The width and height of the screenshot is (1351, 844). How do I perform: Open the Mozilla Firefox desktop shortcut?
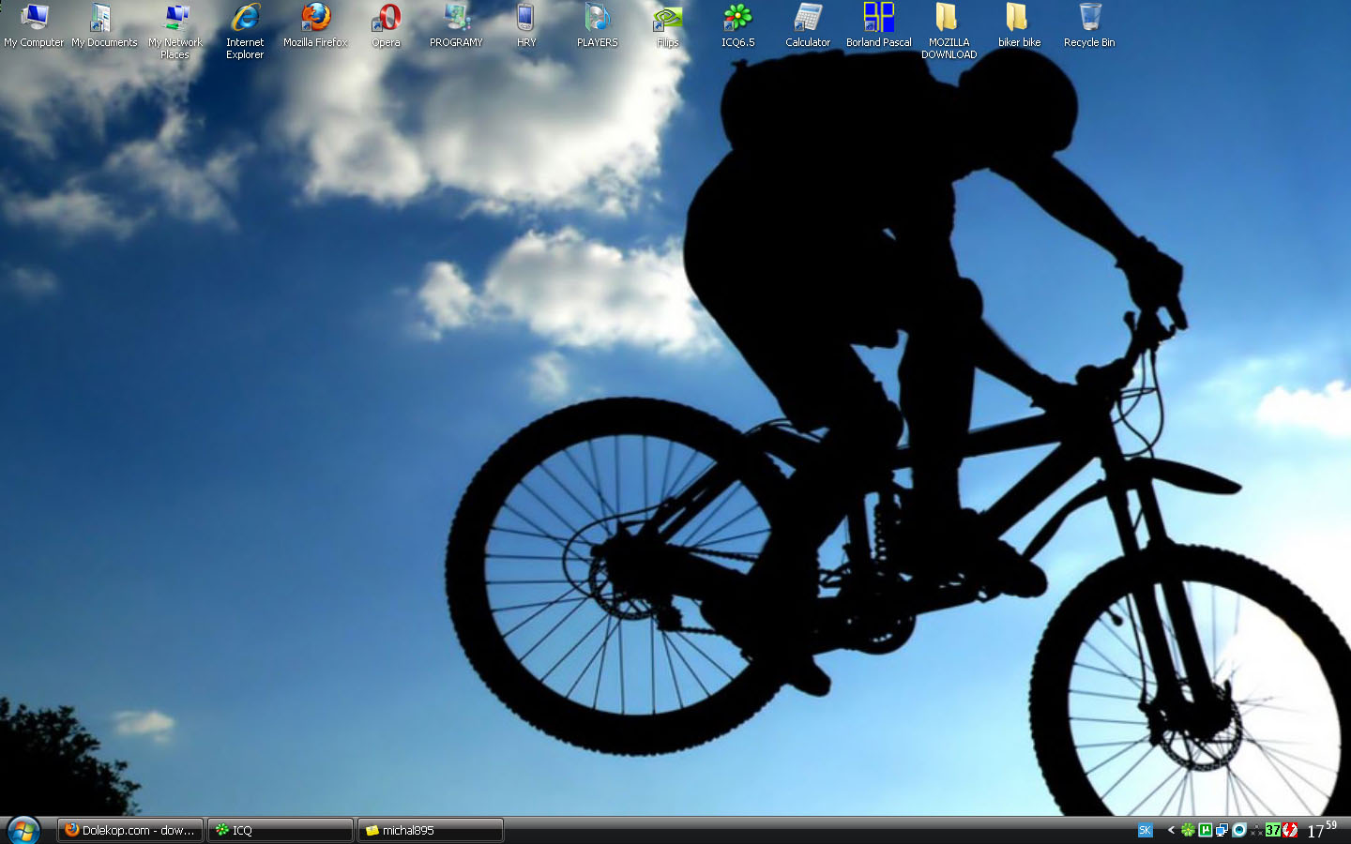click(315, 19)
